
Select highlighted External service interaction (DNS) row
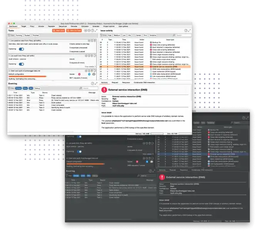pos(145,67)
